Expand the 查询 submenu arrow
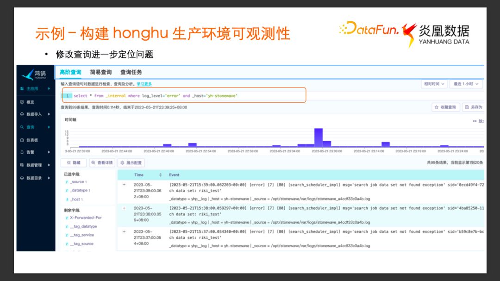 pyautogui.click(x=49, y=127)
